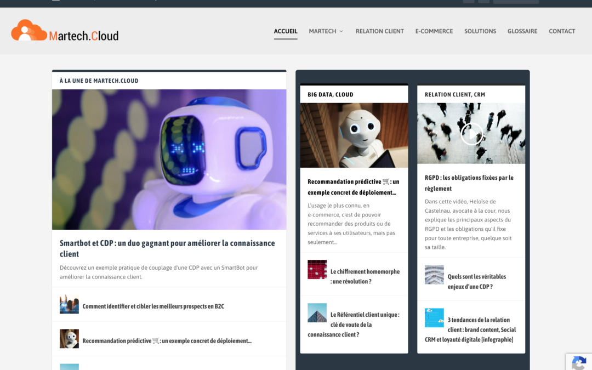Image resolution: width=592 pixels, height=370 pixels.
Task: Click building thumbnail for Référentiel client unique
Action: [317, 312]
